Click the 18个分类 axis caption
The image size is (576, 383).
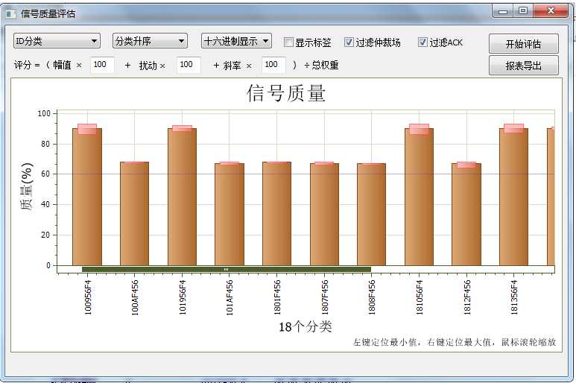pos(305,326)
